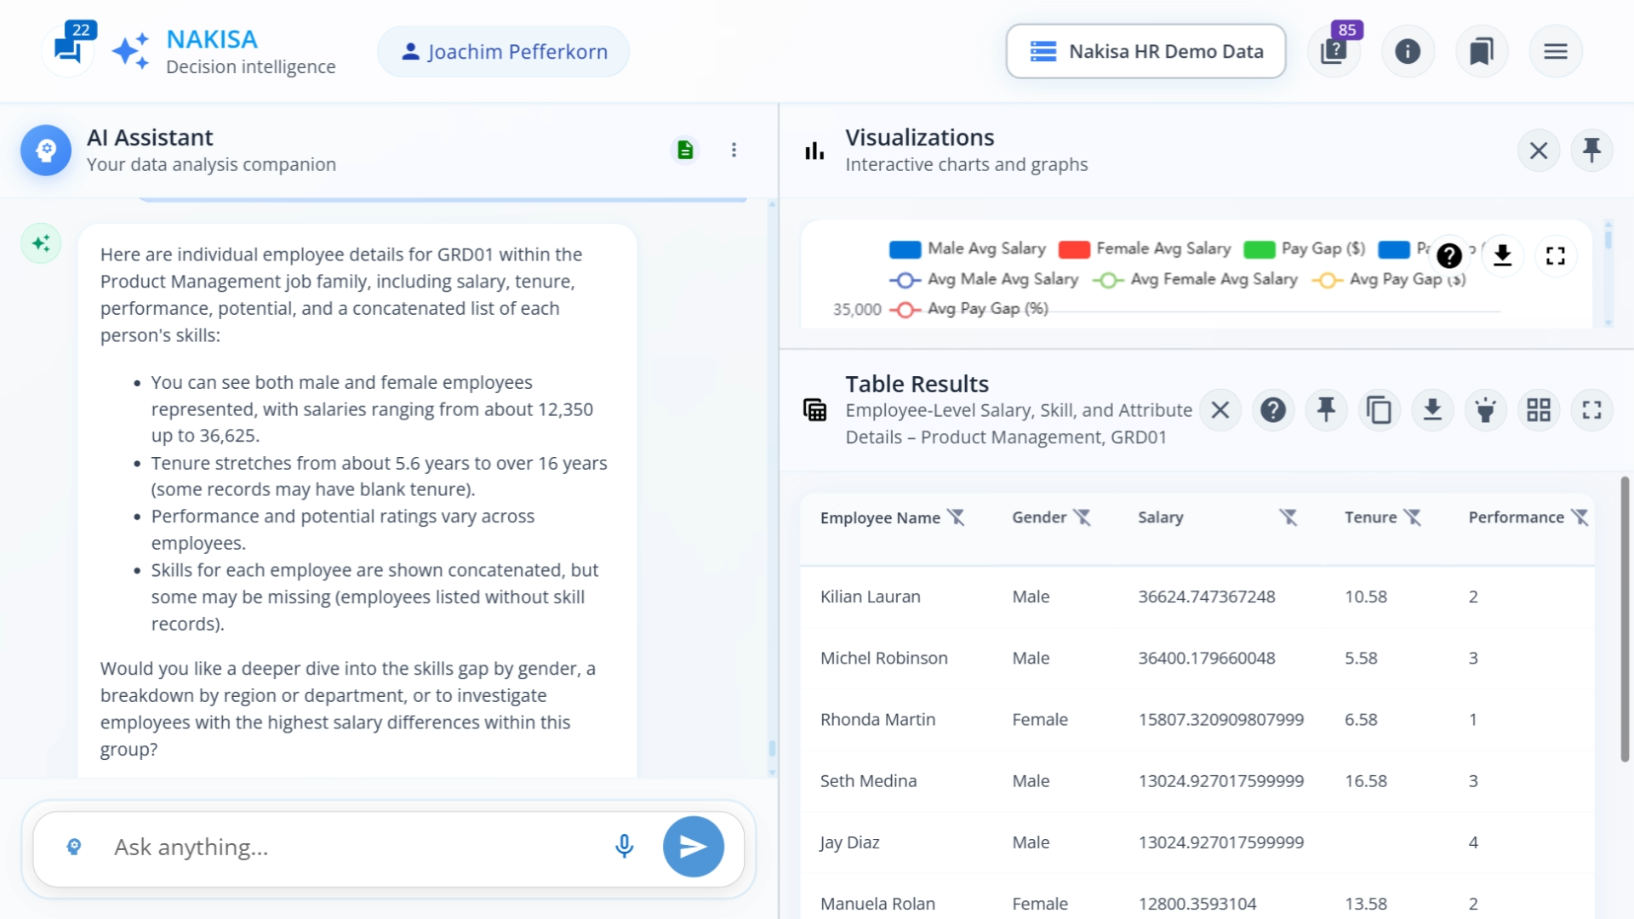This screenshot has width=1634, height=919.
Task: Open the Salary column filter
Action: coord(1288,517)
